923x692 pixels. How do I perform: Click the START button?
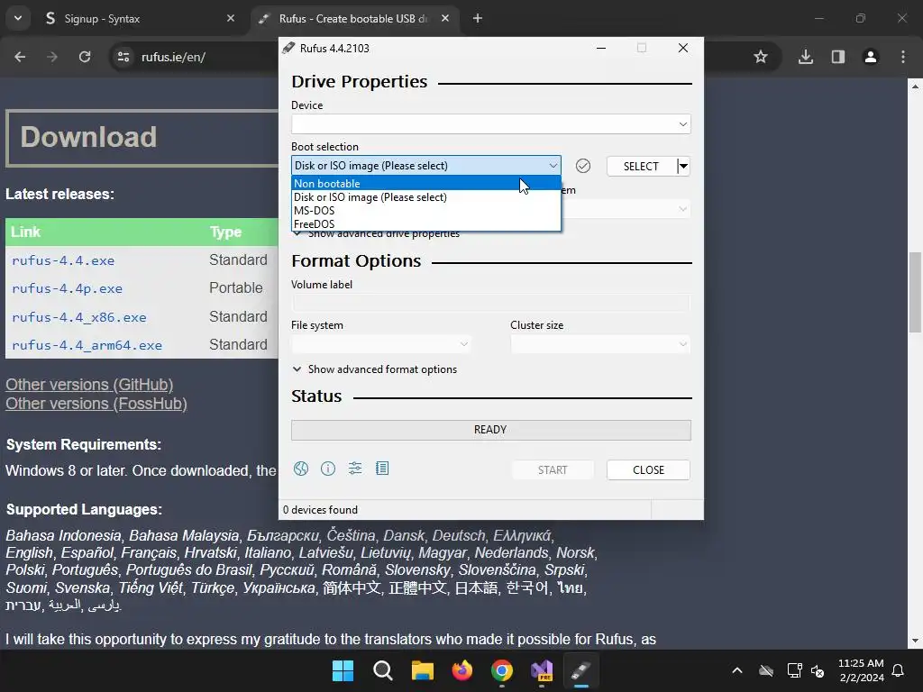click(553, 470)
